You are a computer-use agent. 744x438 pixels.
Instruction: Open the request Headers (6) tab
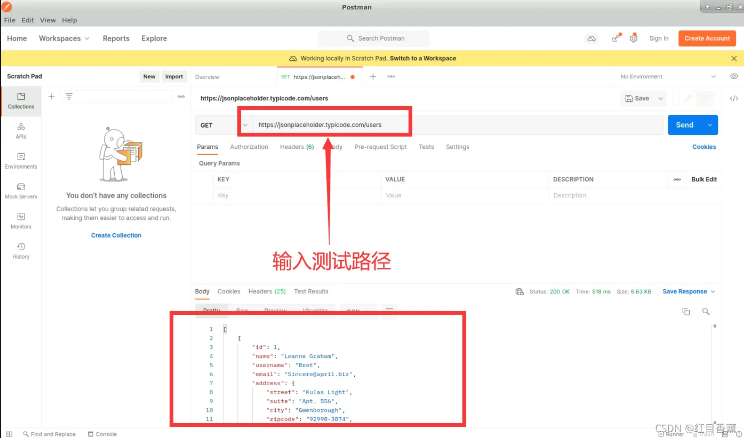click(x=297, y=147)
